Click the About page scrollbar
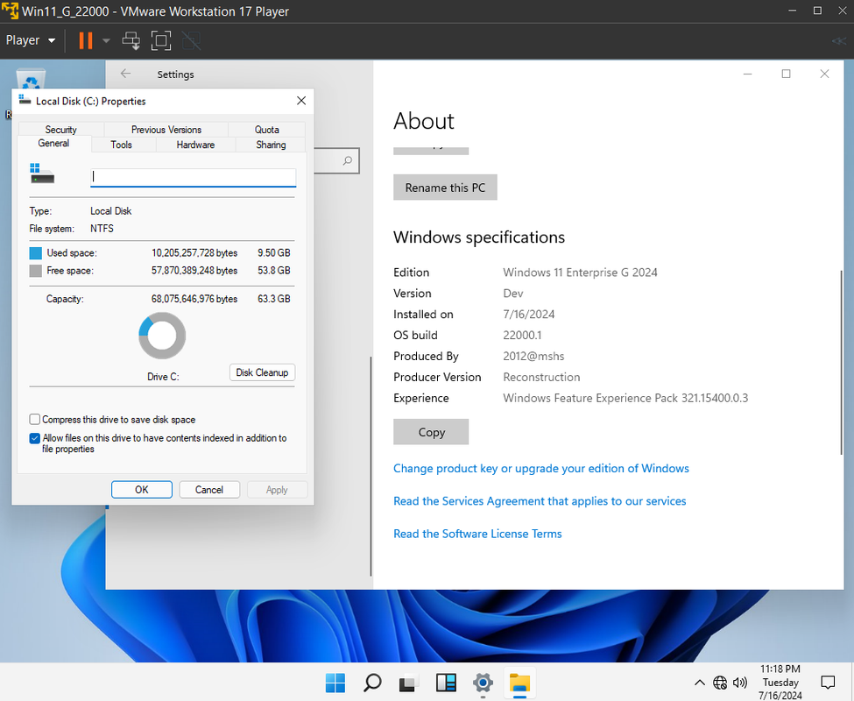This screenshot has width=854, height=701. pos(842,362)
